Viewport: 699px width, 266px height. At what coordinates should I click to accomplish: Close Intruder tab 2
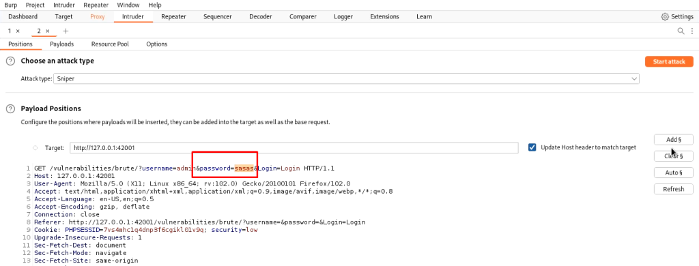48,31
